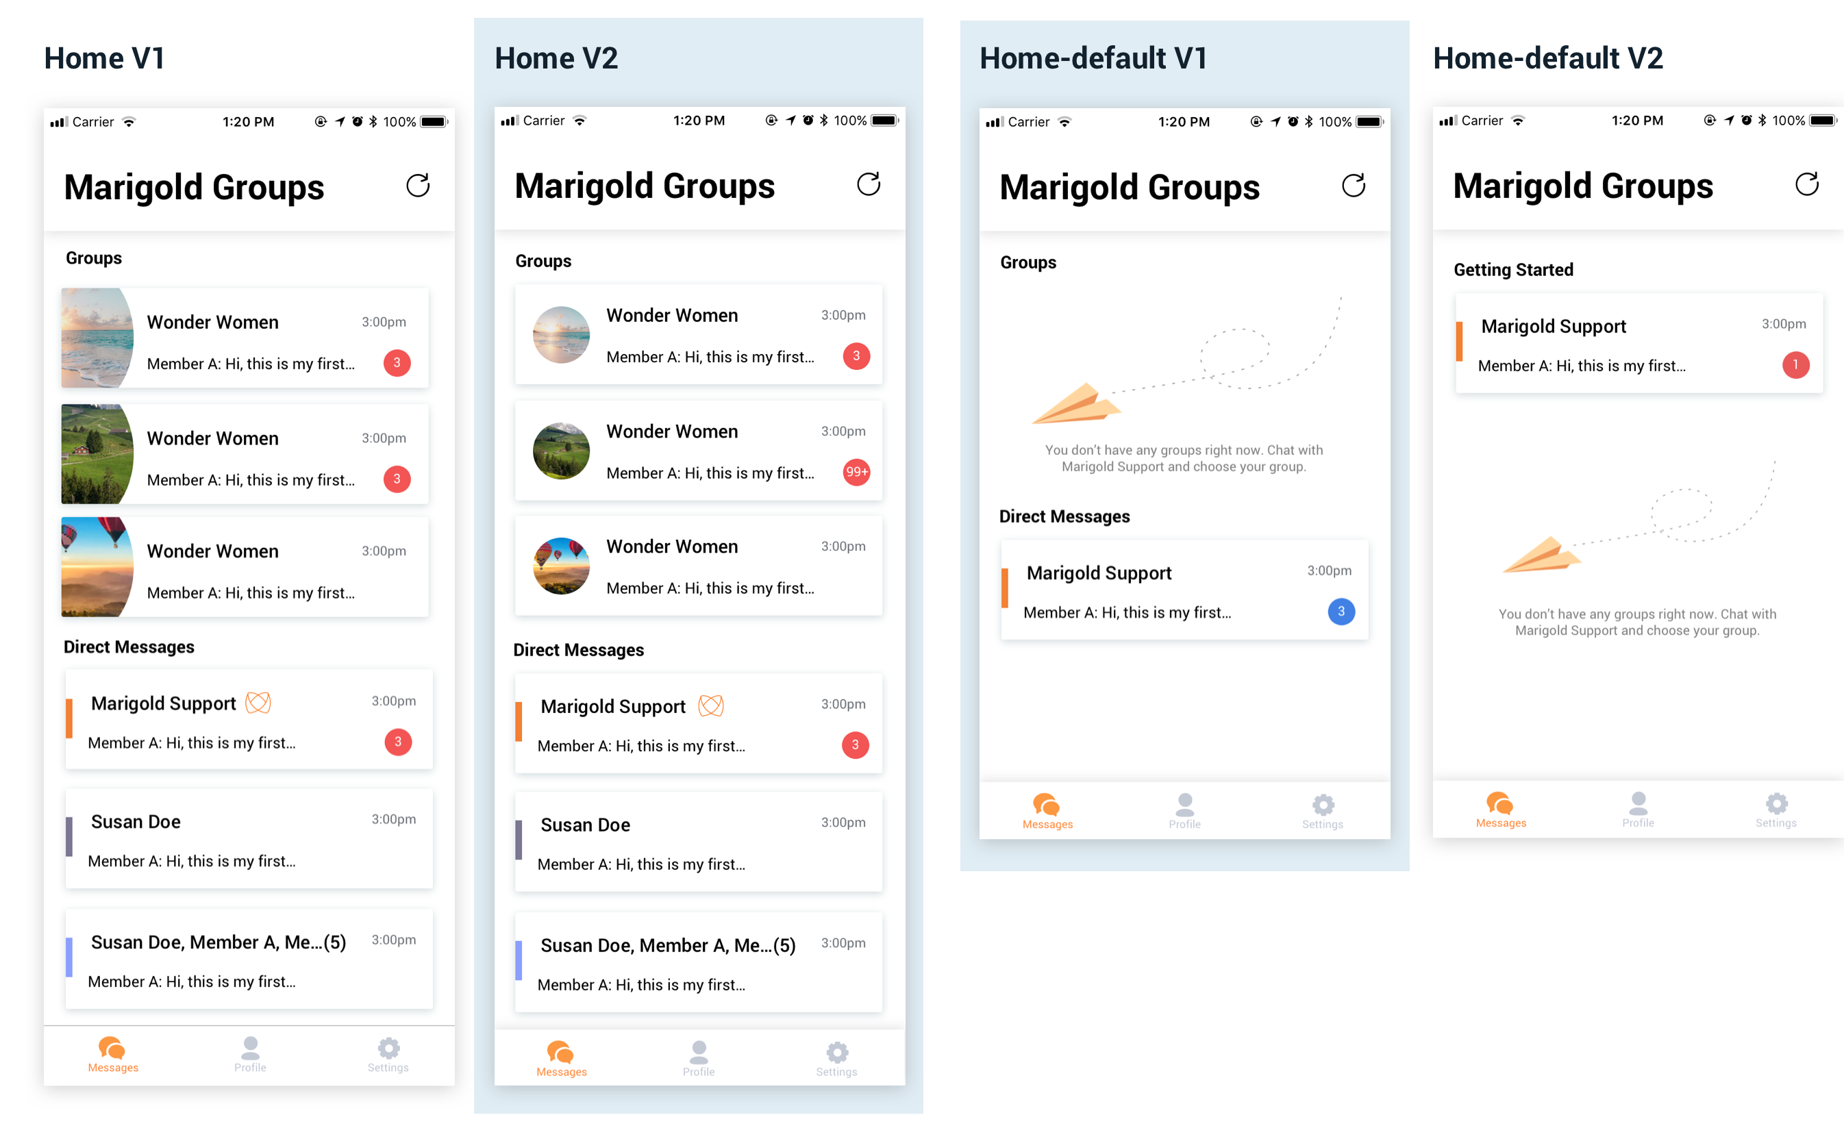Click refresh icon in Home-default V2 header
The height and width of the screenshot is (1137, 1844).
pyautogui.click(x=1806, y=184)
